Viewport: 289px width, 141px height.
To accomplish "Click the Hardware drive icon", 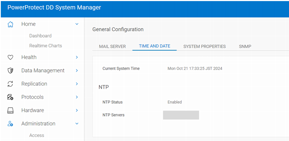I will click(10, 110).
